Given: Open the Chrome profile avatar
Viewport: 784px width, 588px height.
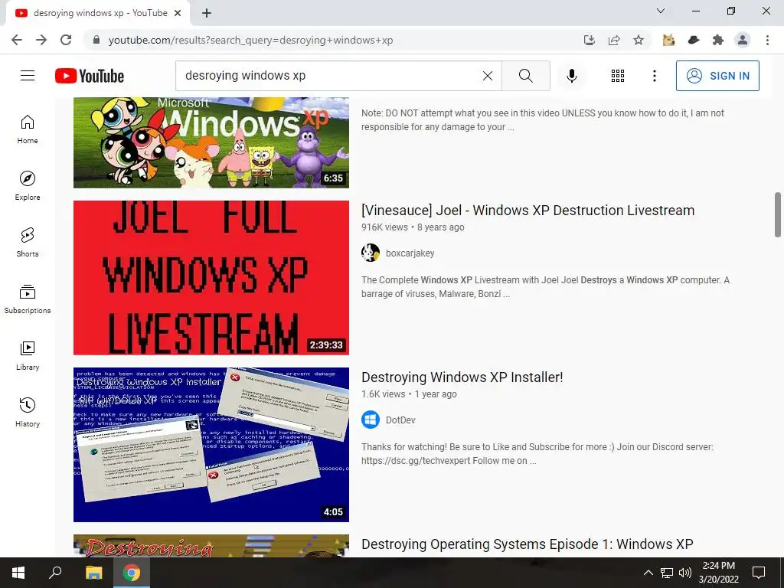Looking at the screenshot, I should tap(743, 40).
